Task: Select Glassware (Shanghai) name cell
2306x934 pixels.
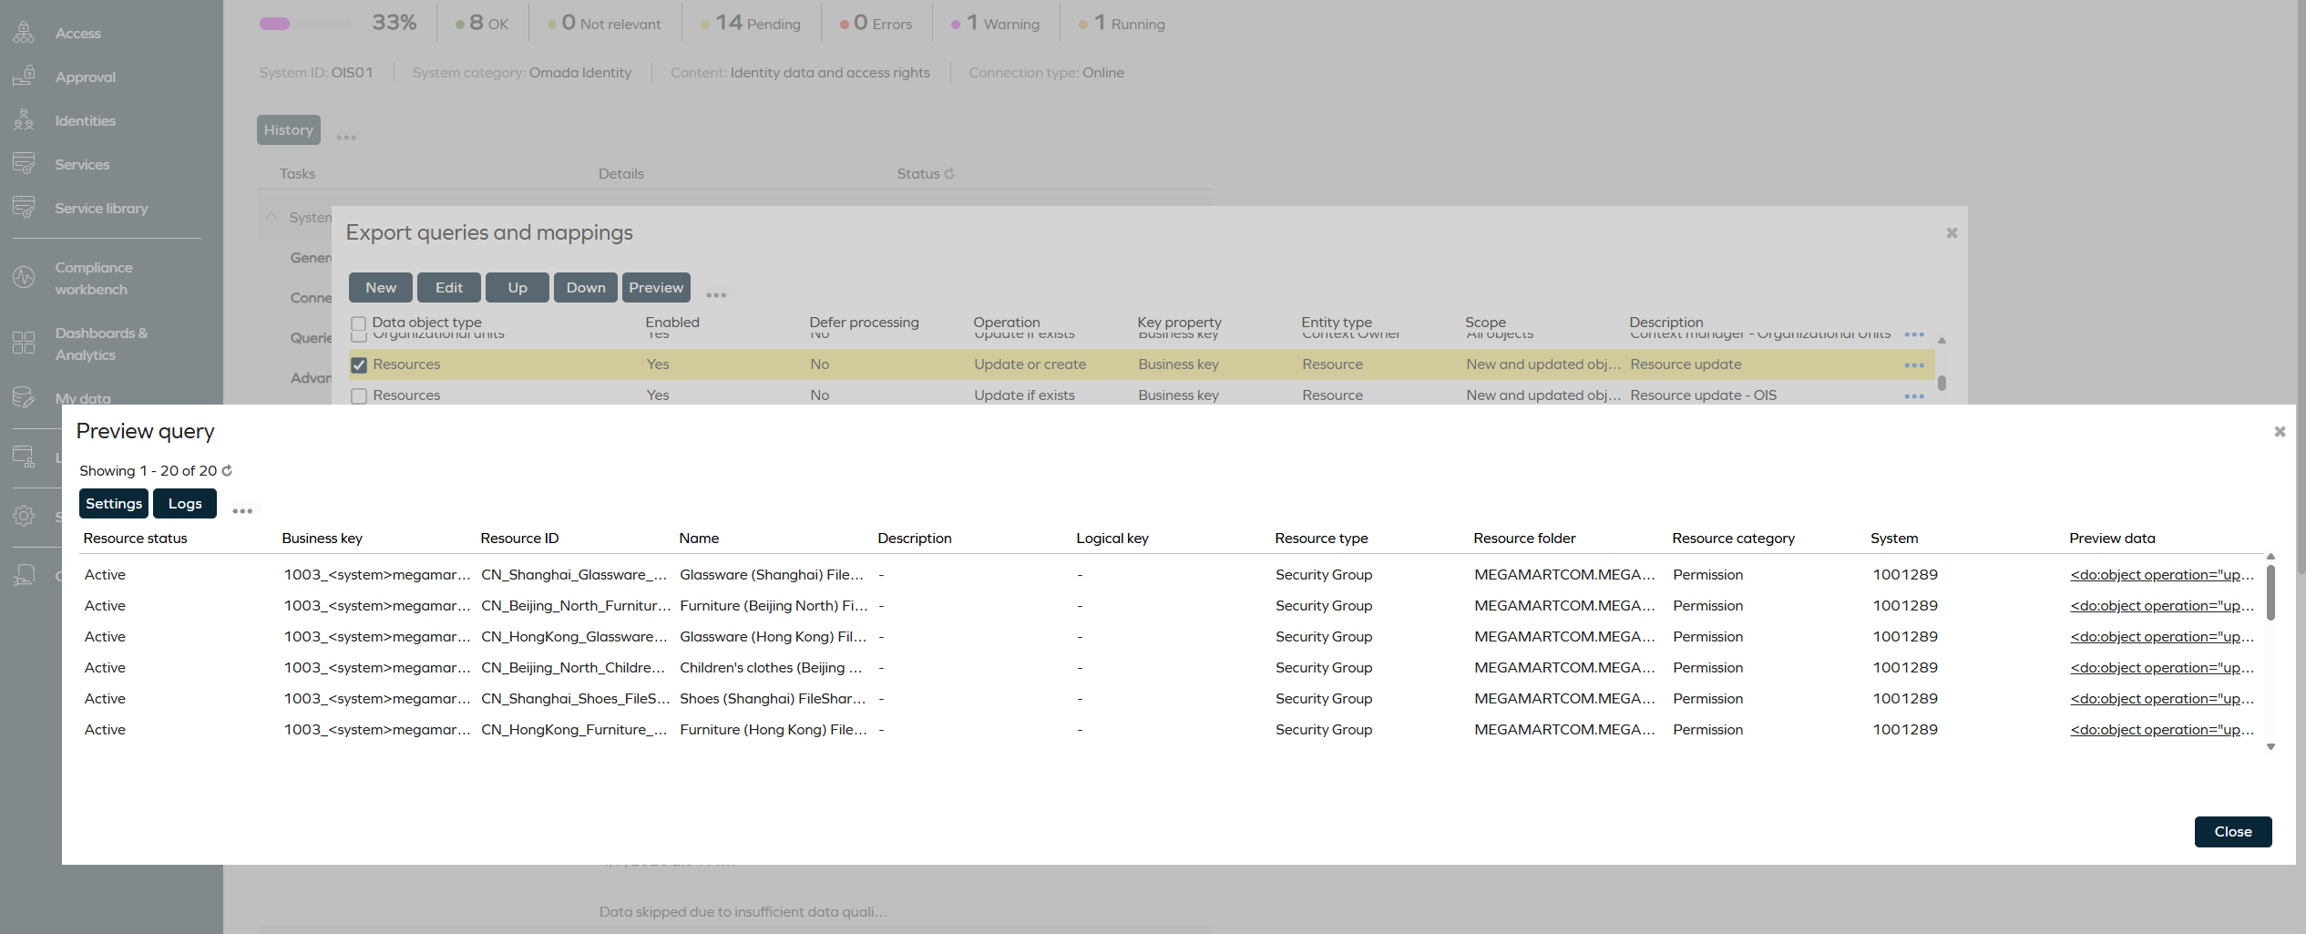Action: click(771, 574)
